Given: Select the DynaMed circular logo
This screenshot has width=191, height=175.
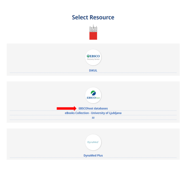Looking at the screenshot, I should click(93, 142).
